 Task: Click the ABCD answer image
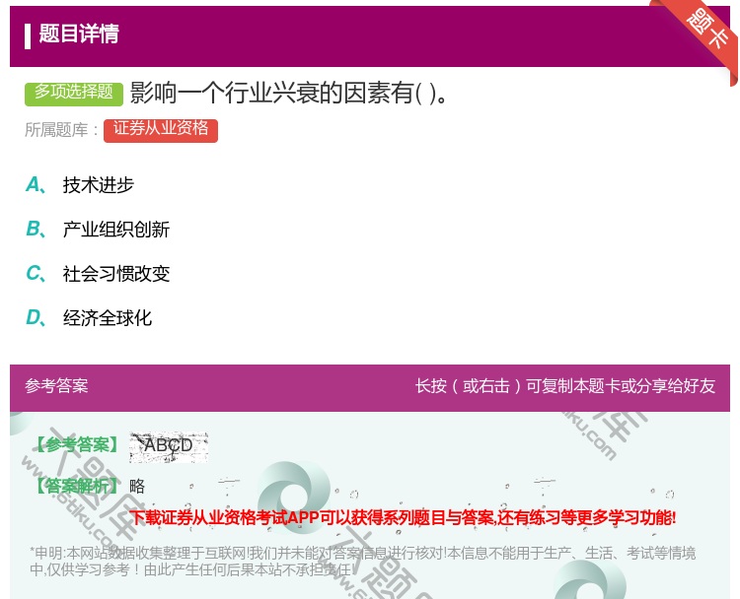[x=169, y=446]
